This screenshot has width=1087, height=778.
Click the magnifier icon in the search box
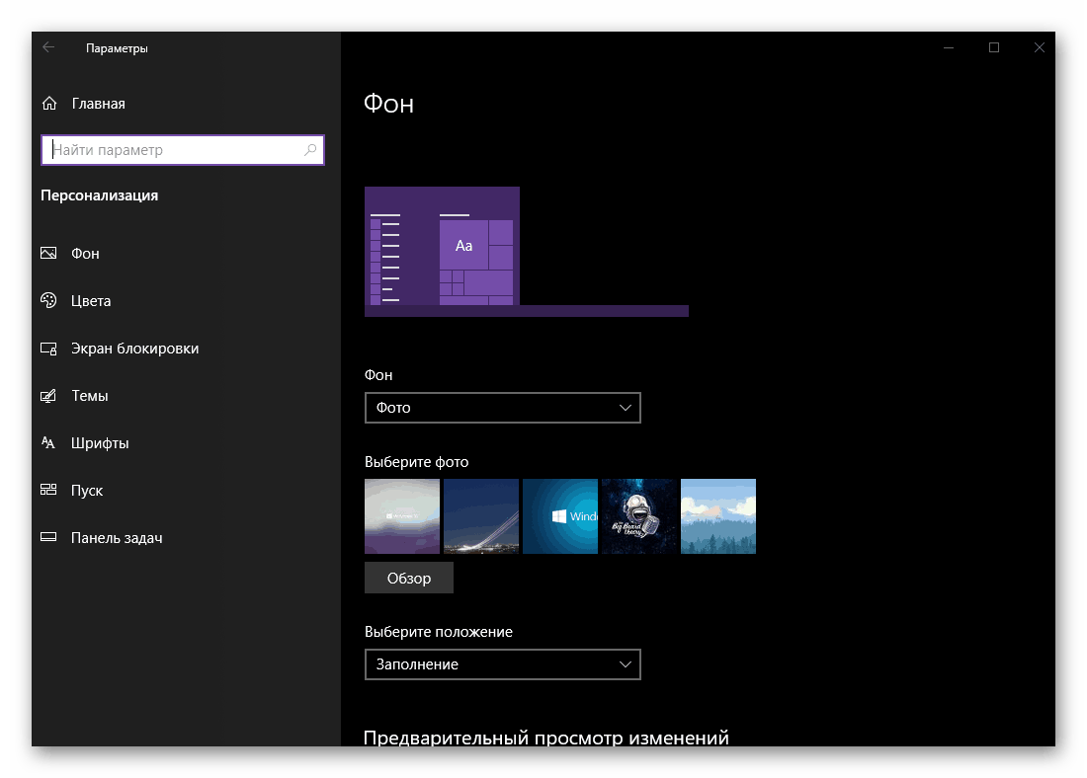(310, 149)
